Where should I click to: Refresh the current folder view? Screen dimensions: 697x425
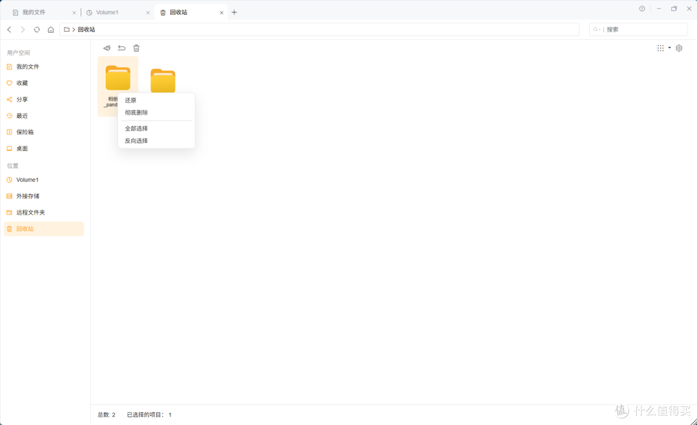pyautogui.click(x=37, y=30)
